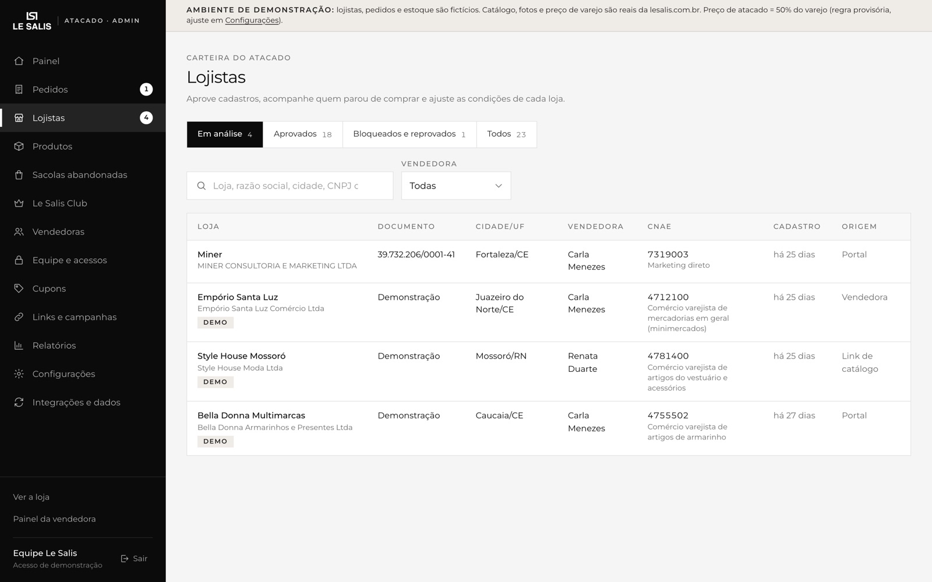Click the Pedidos document icon
The width and height of the screenshot is (932, 582).
(19, 90)
